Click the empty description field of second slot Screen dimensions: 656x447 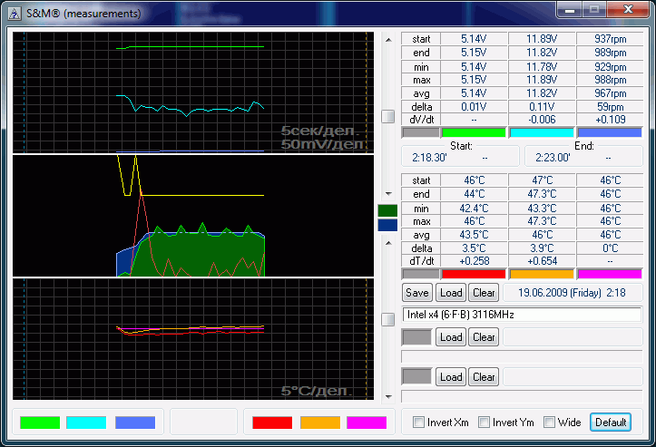[522, 356]
